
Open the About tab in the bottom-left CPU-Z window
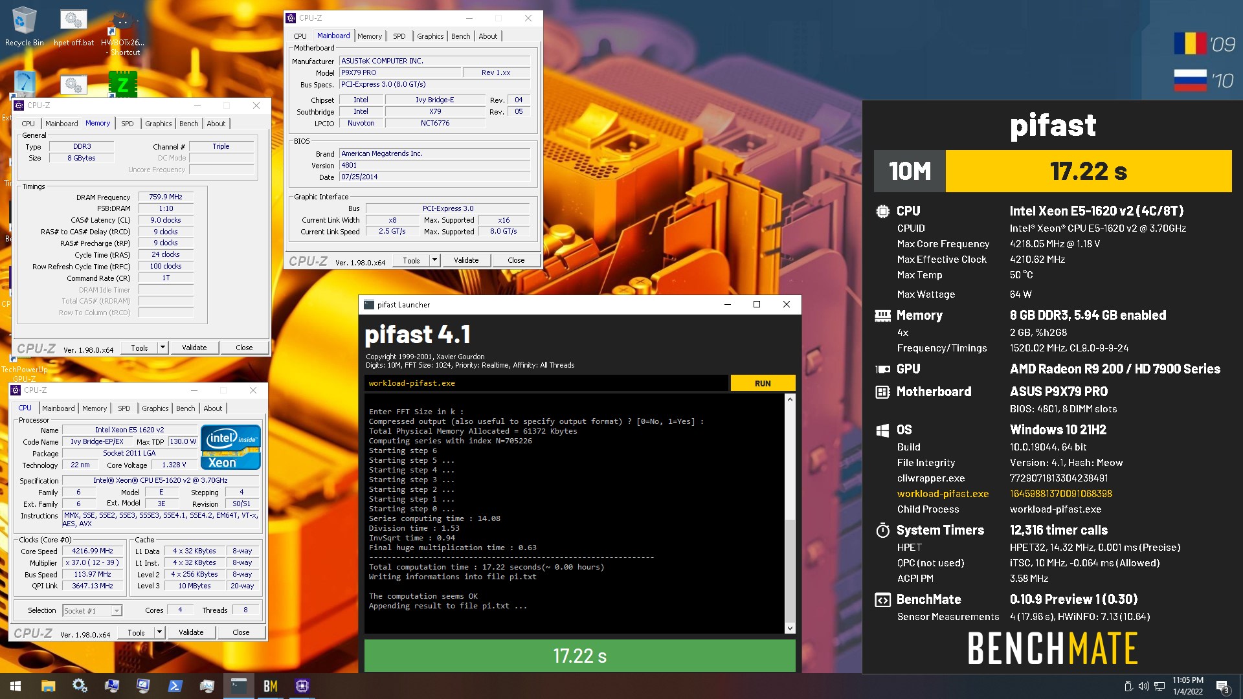pyautogui.click(x=212, y=408)
